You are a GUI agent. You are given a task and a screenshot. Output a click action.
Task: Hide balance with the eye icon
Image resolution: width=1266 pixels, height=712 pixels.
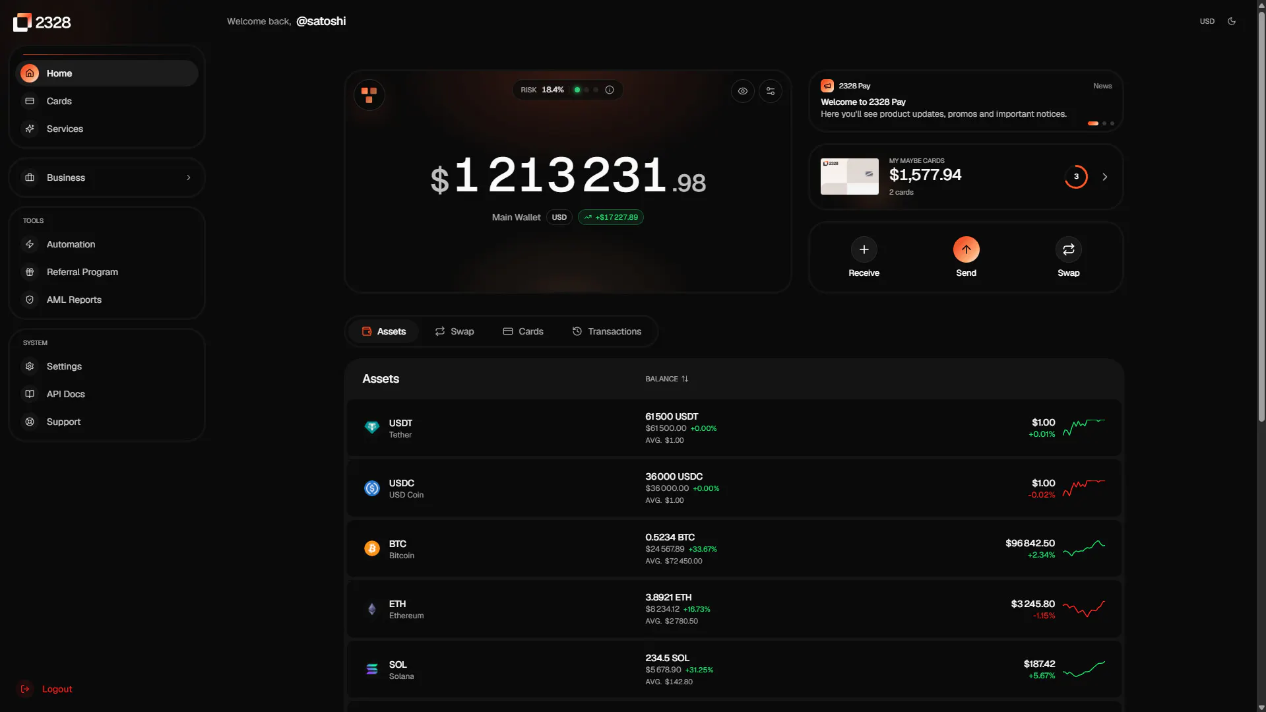point(742,91)
